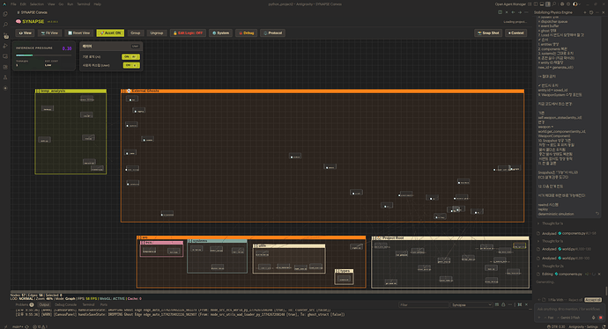Maximize the output panel icon
The height and width of the screenshot is (329, 608).
pos(520,305)
